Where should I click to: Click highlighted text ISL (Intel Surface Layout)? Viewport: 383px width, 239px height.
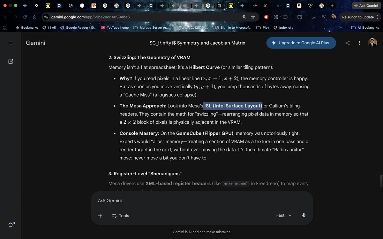click(x=233, y=106)
